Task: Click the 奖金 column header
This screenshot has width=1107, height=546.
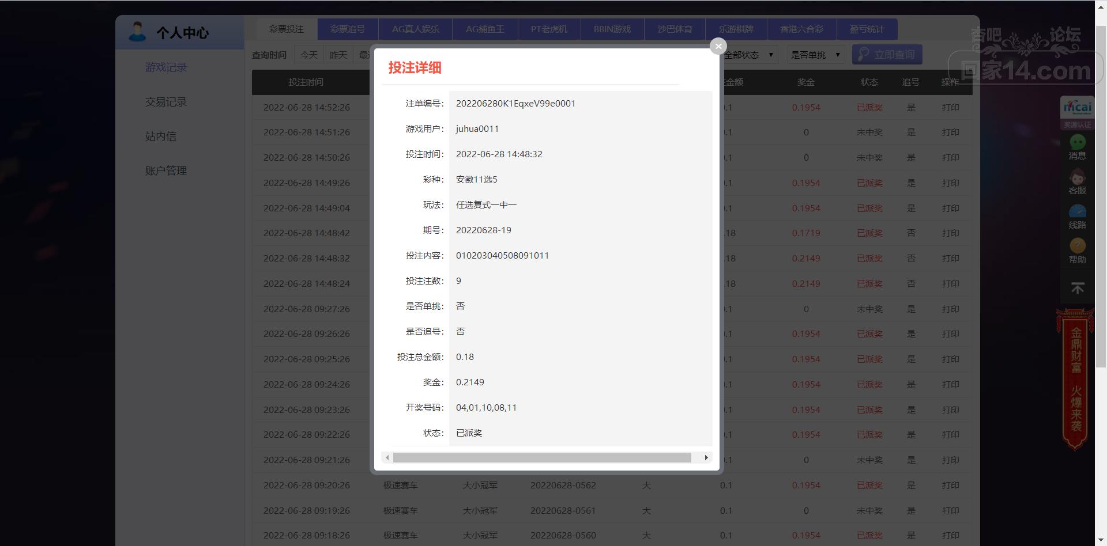Action: pyautogui.click(x=806, y=82)
